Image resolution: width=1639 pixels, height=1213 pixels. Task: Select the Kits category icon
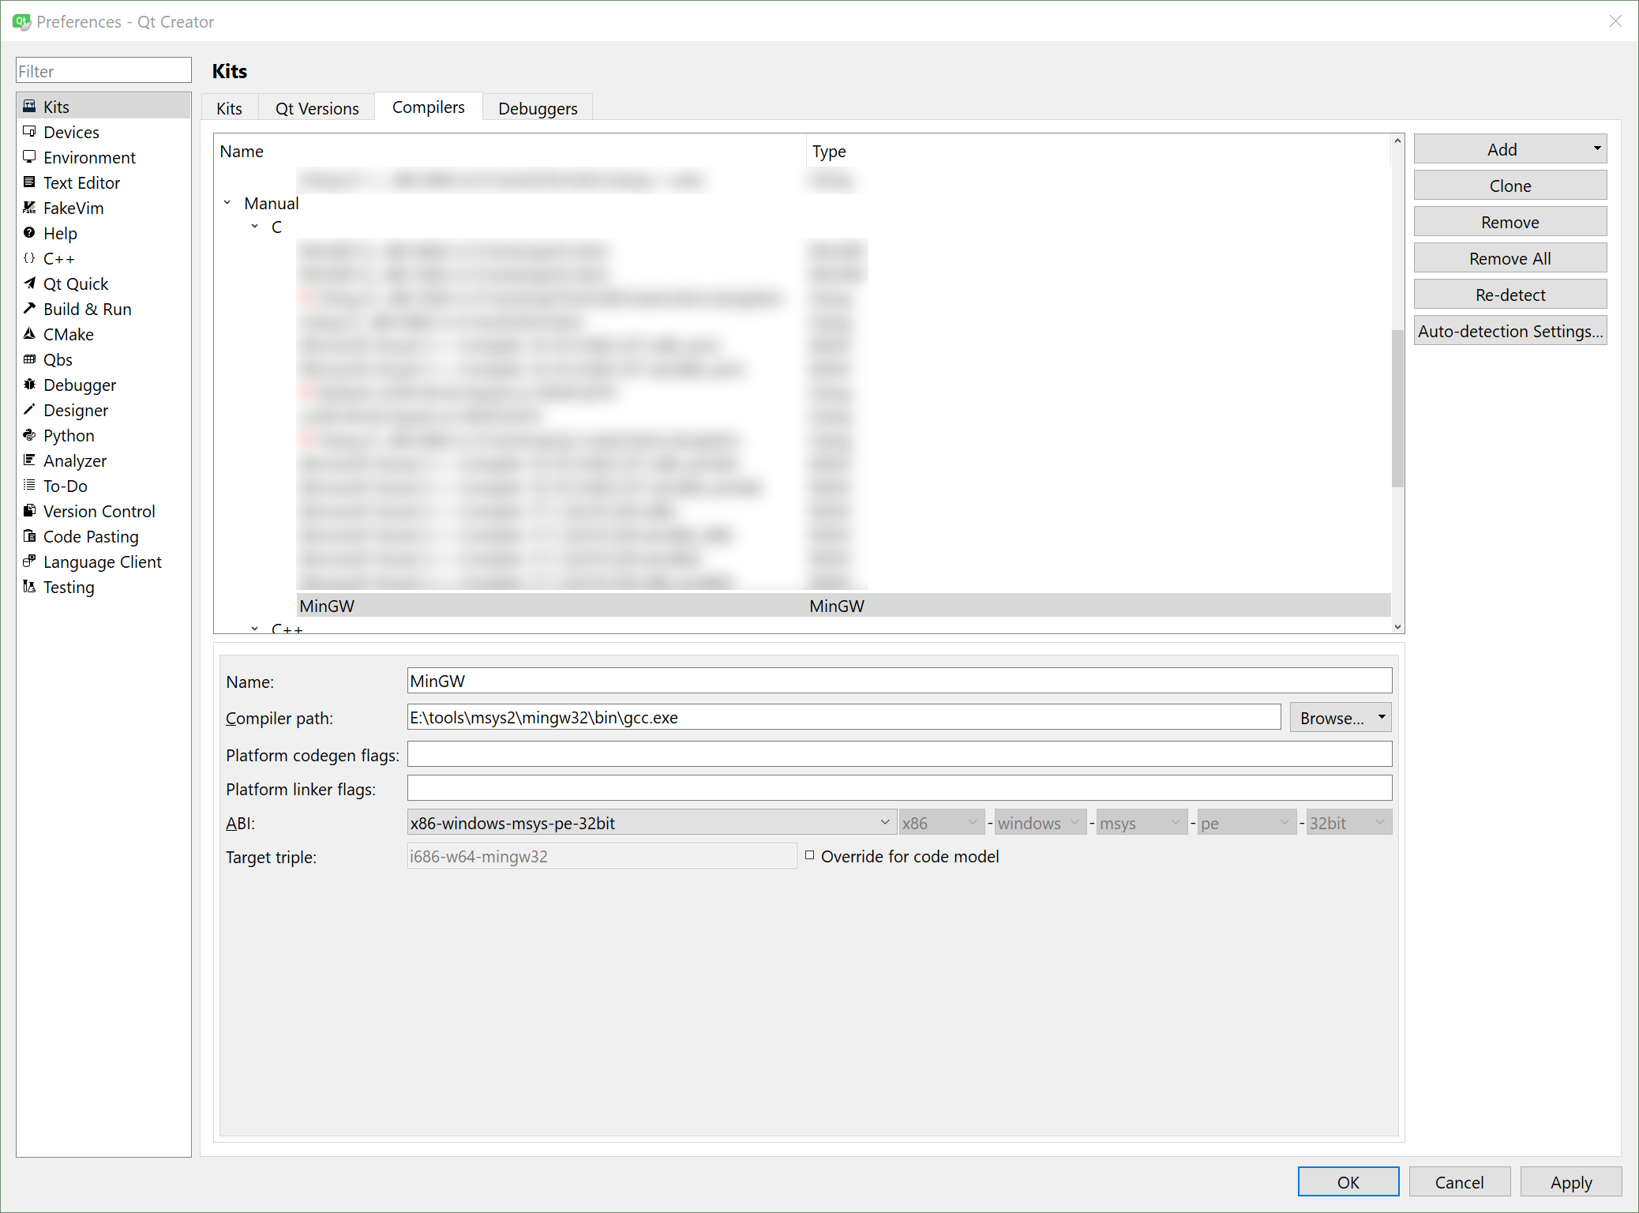point(29,106)
